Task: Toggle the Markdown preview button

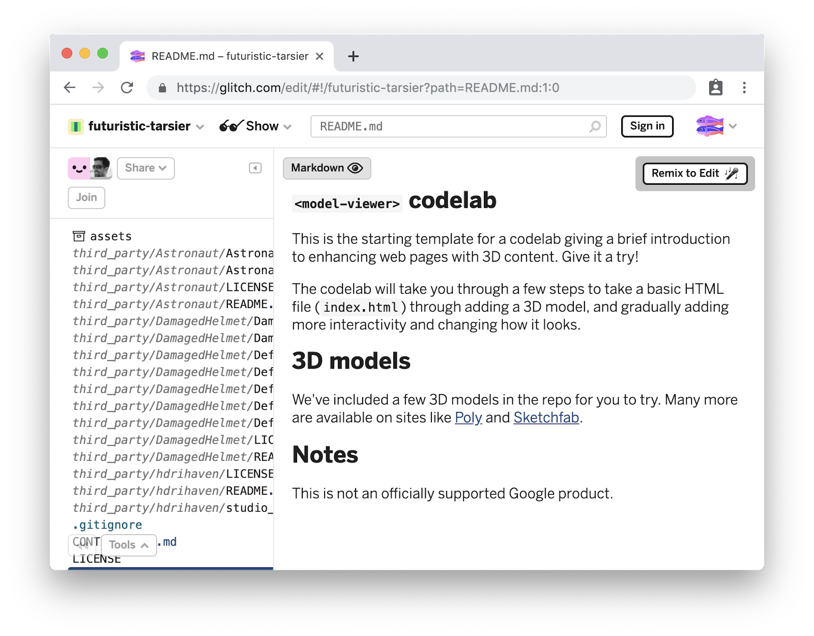Action: [327, 168]
